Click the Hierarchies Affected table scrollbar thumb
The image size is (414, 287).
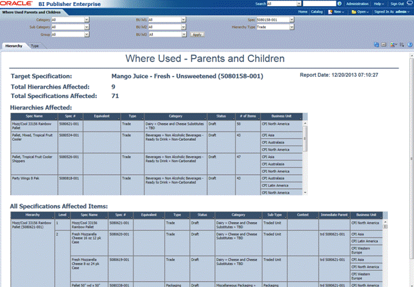tap(305, 138)
